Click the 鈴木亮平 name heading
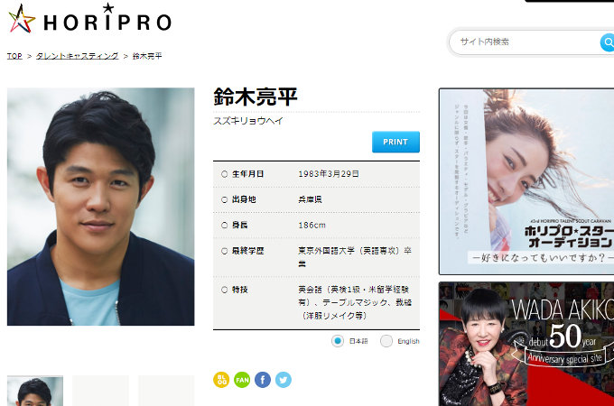Screen dimensions: 614x406 (x=256, y=97)
